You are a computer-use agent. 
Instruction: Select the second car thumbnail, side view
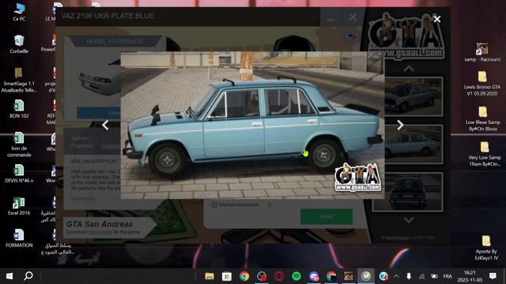(x=413, y=144)
